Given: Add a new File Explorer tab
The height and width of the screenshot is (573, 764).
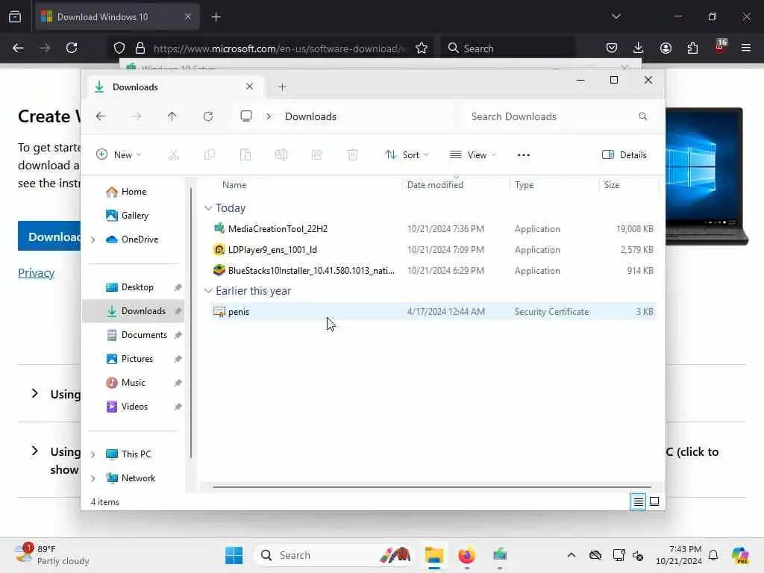Looking at the screenshot, I should pyautogui.click(x=282, y=87).
